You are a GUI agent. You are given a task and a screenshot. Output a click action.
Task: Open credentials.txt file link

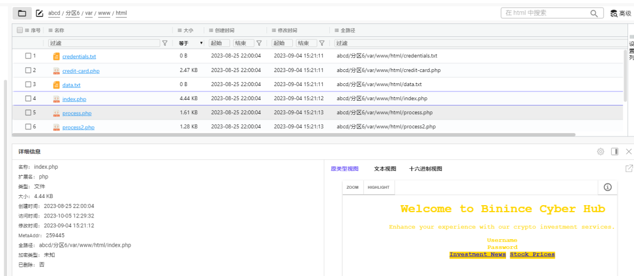click(x=79, y=56)
